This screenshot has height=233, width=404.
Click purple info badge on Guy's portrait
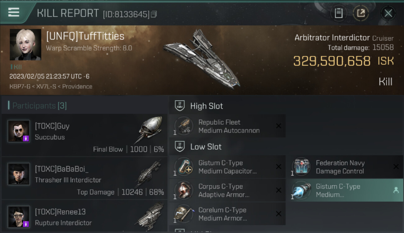pos(26,138)
